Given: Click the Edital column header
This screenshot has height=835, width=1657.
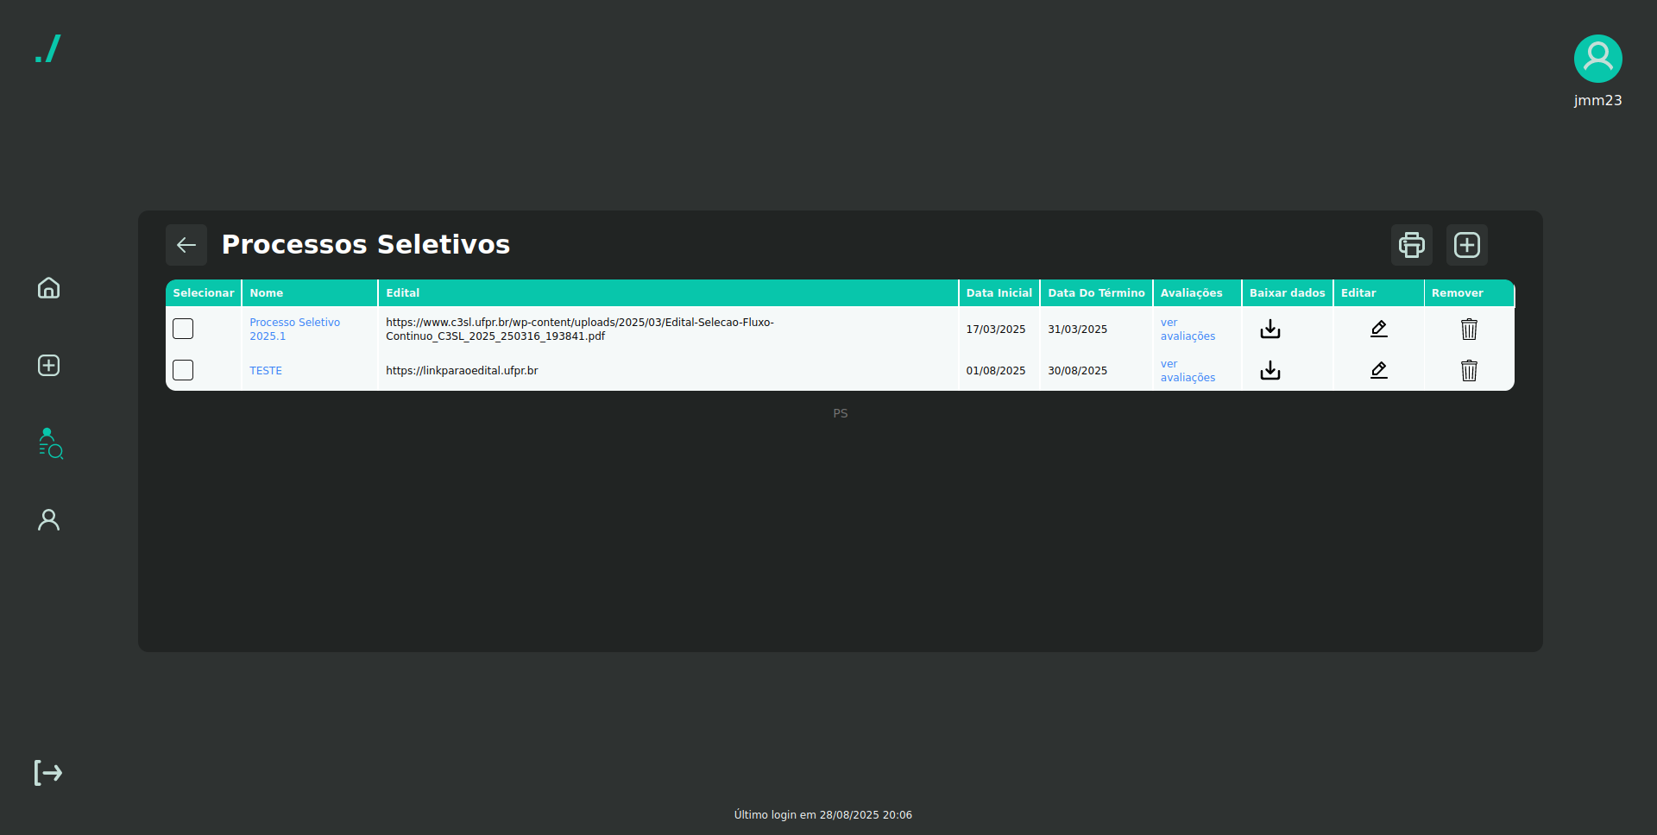Looking at the screenshot, I should click(x=669, y=293).
